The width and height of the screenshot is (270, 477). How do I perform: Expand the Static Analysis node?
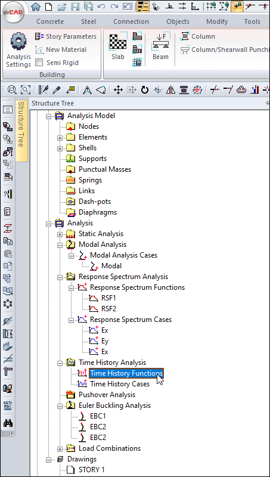tap(60, 234)
